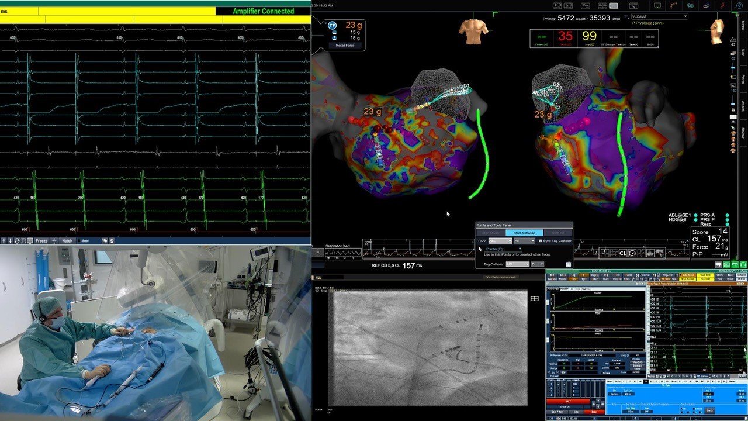Open the Tag Catheter ABL dropdown
Screen dimensions: 748x421
(x=517, y=264)
